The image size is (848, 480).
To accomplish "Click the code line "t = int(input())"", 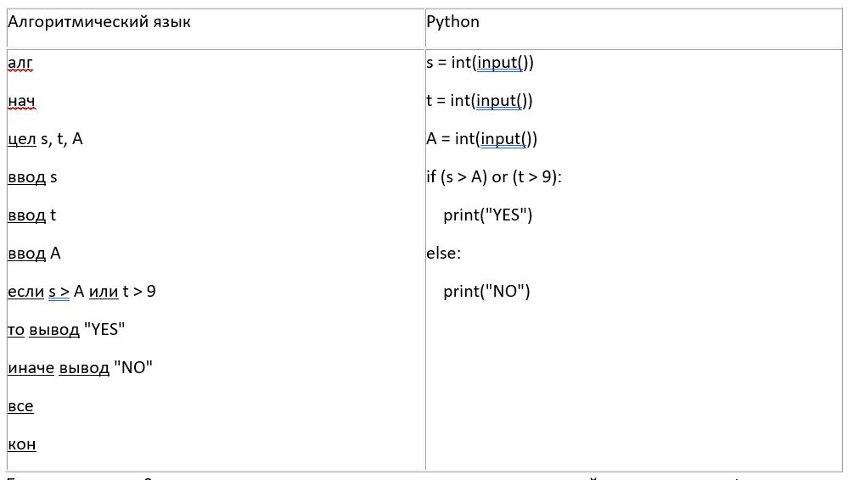I will pos(480,101).
